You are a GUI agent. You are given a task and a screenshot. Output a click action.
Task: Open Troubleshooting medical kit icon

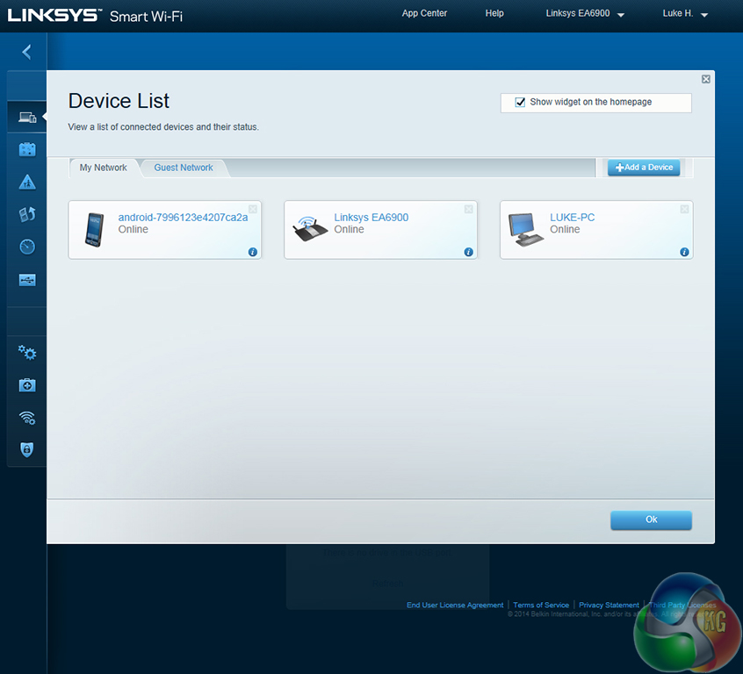27,385
